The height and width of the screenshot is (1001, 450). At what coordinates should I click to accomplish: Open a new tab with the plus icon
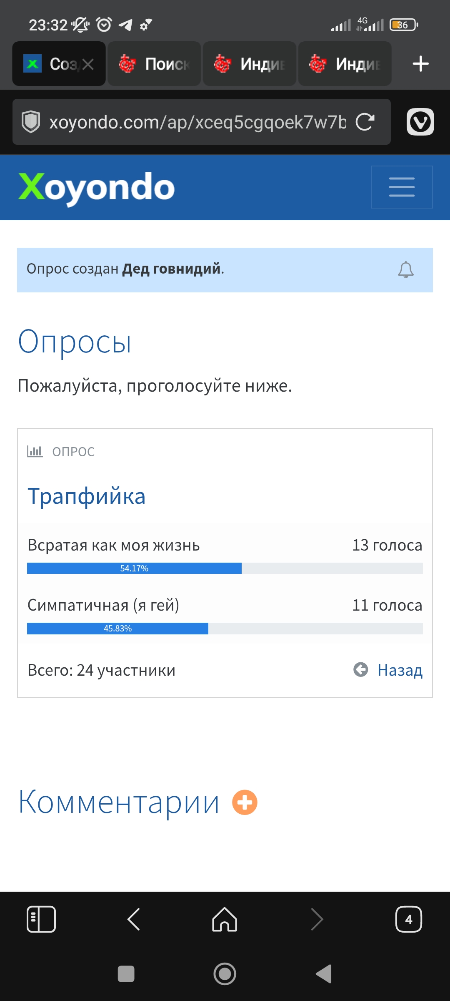coord(420,64)
